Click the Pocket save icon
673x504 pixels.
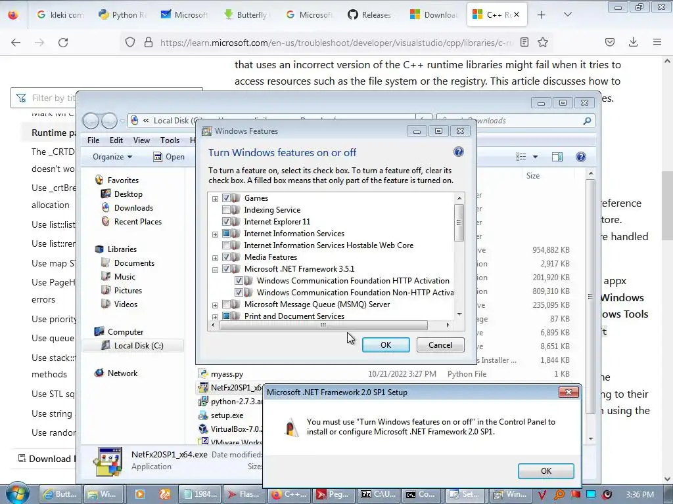[609, 42]
